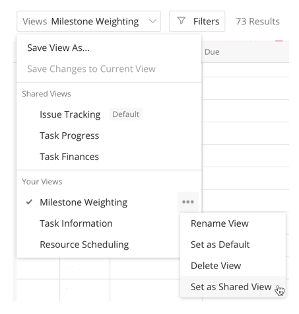
Task: Choose Rename View from the context menu
Action: [220, 223]
